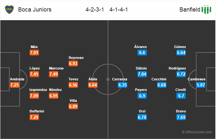The width and height of the screenshot is (216, 139).
Task: Open the Banfield team name
Action: (x=190, y=10)
